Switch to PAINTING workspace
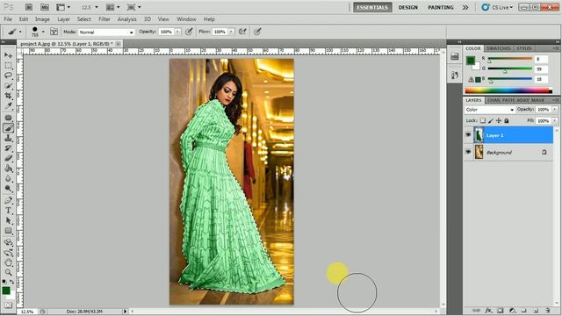 [x=441, y=7]
